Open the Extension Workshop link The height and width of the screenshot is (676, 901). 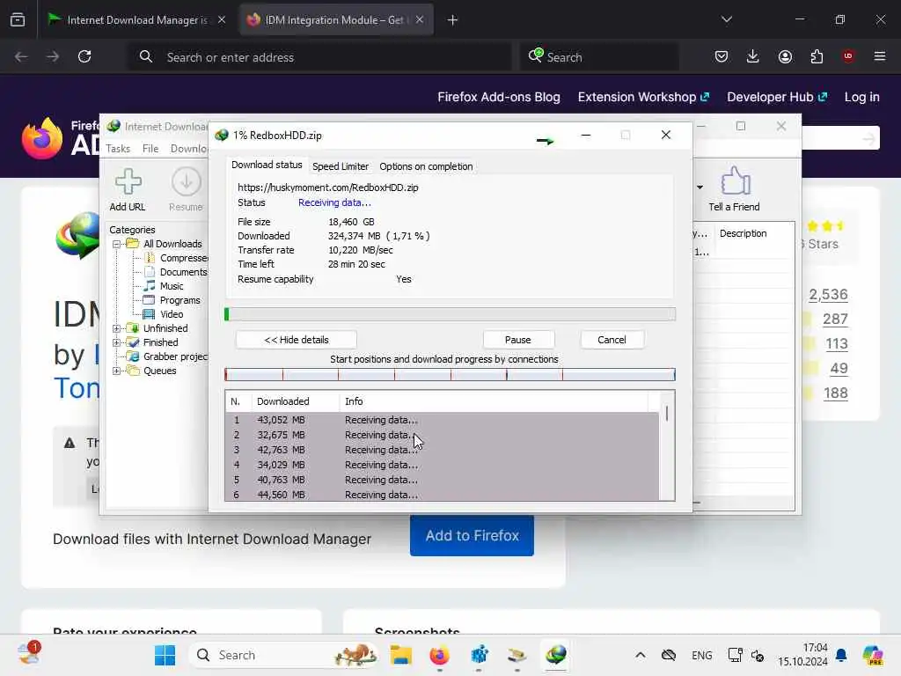643,97
